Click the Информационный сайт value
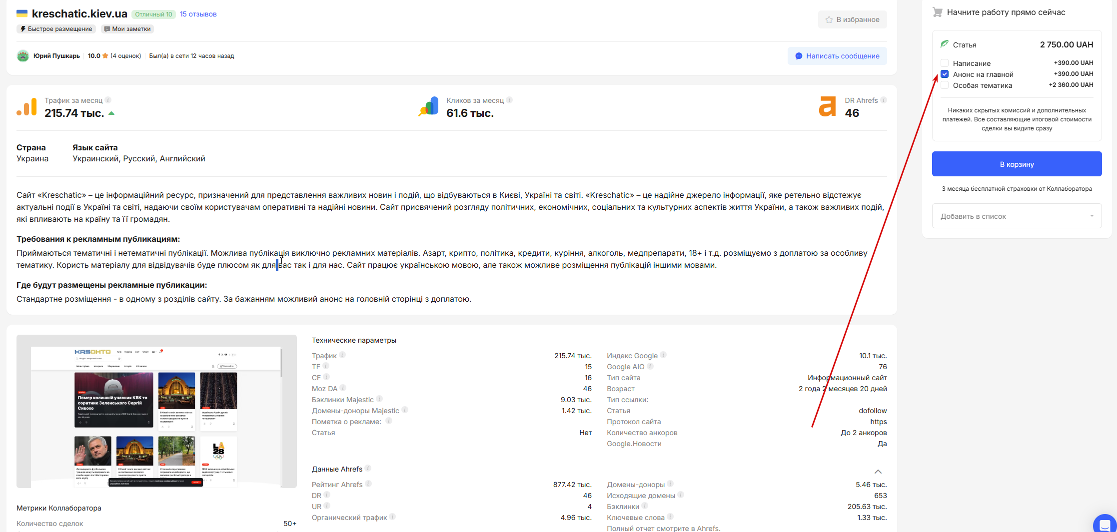The height and width of the screenshot is (532, 1117). (x=847, y=378)
